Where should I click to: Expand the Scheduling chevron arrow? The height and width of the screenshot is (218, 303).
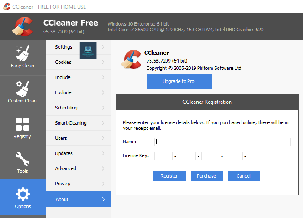pos(103,108)
